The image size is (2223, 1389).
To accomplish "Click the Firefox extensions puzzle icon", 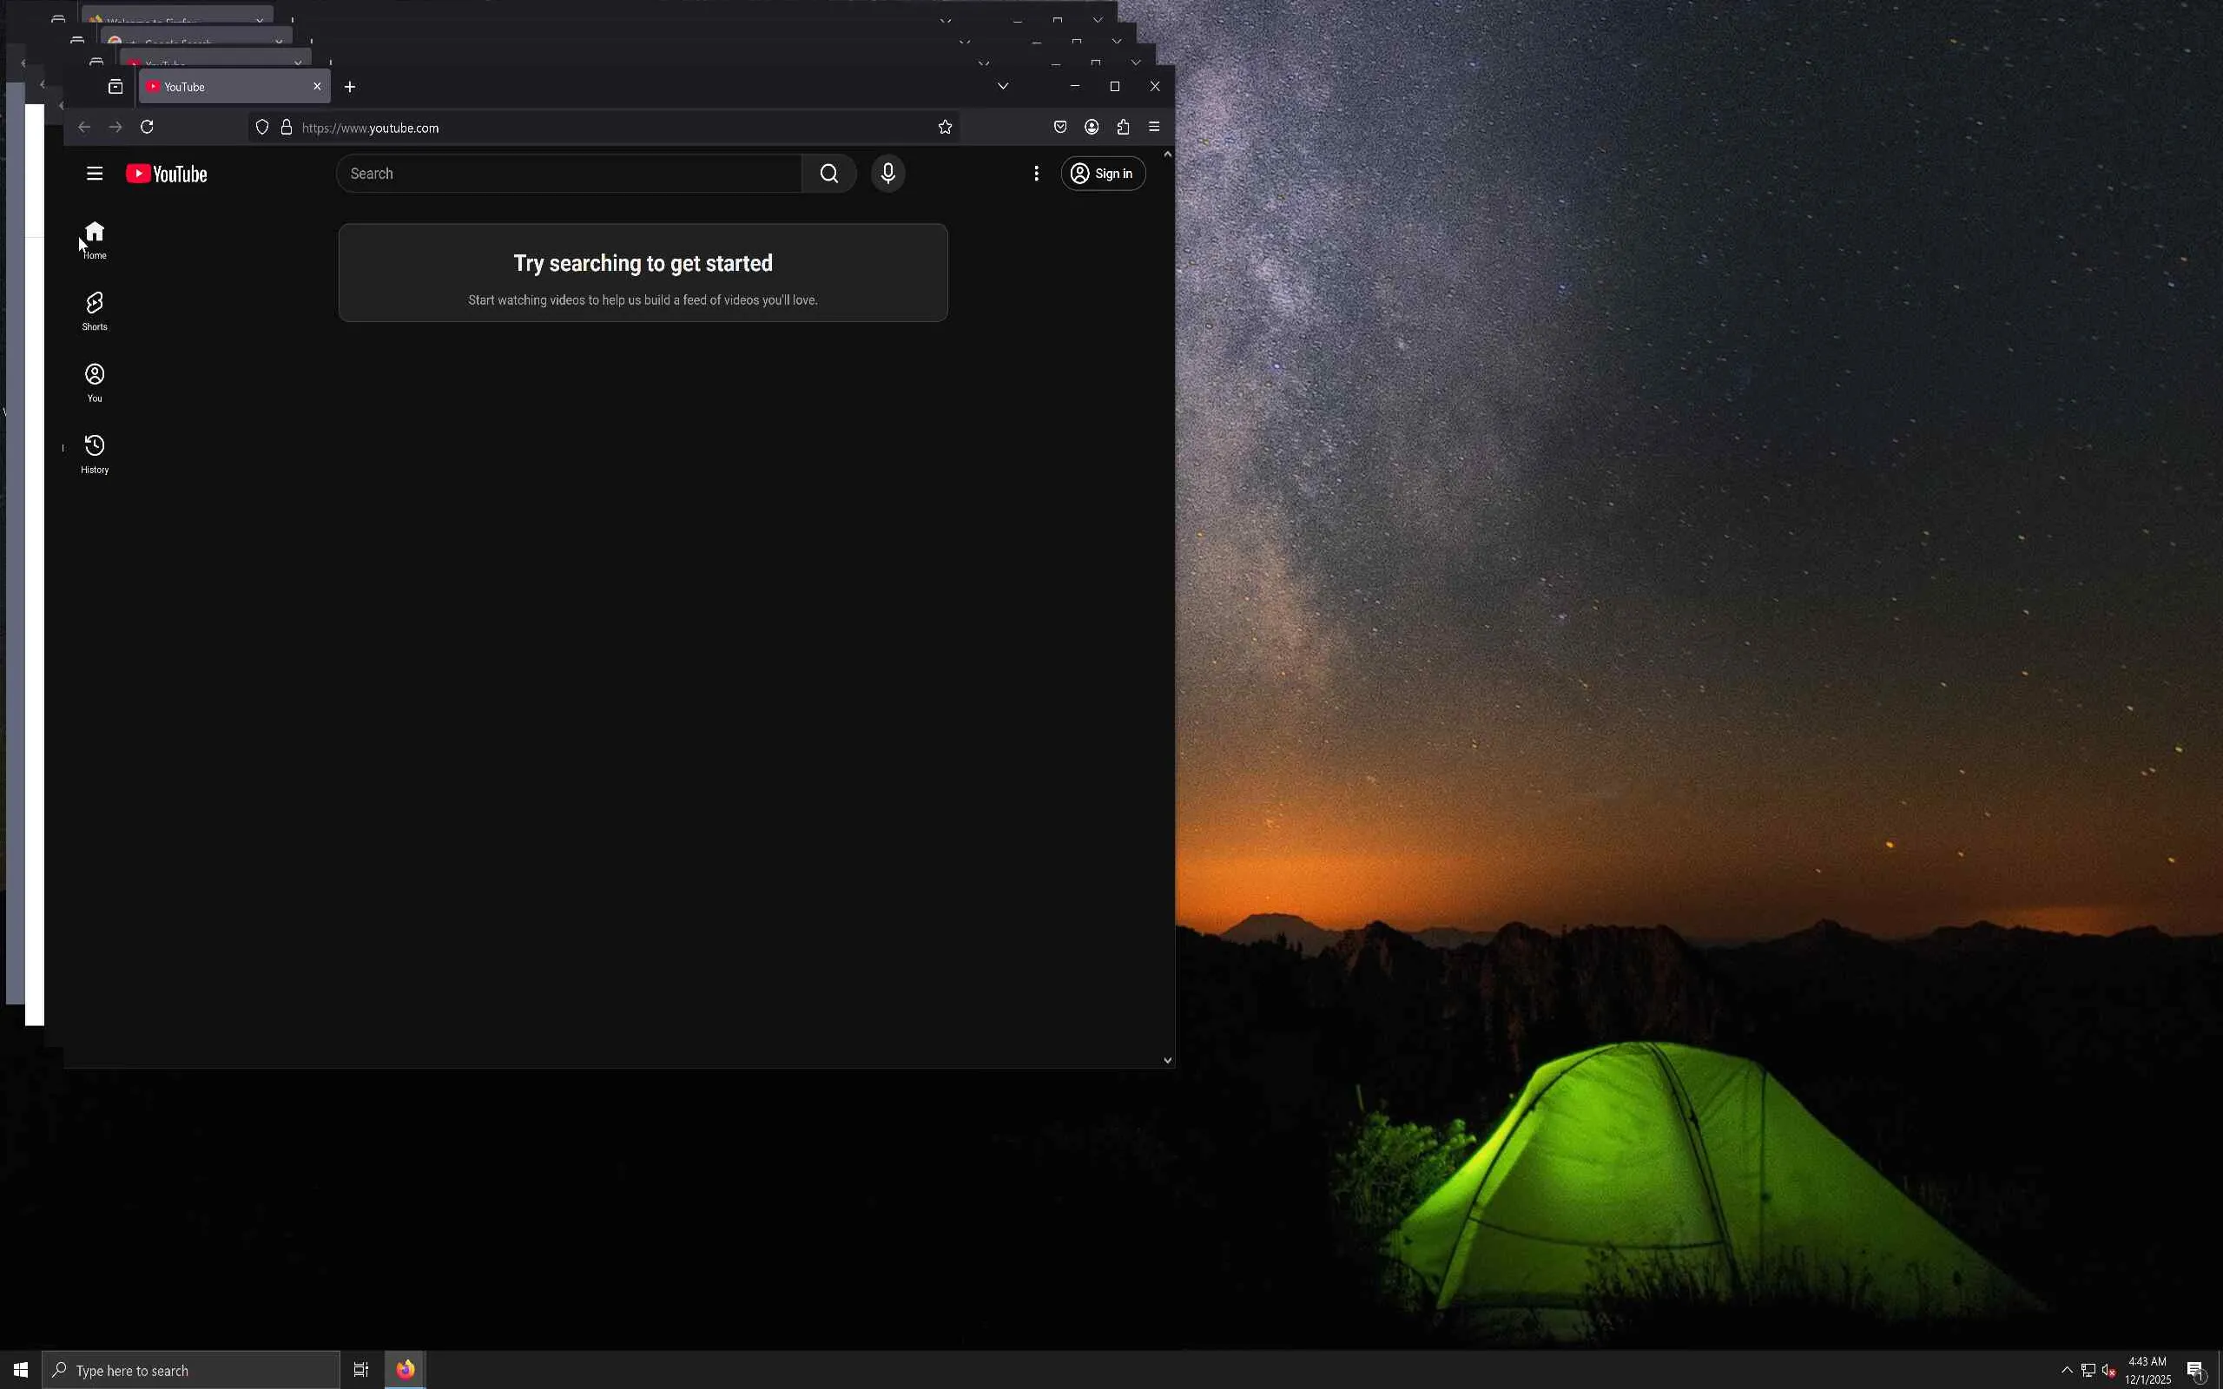I will point(1123,128).
